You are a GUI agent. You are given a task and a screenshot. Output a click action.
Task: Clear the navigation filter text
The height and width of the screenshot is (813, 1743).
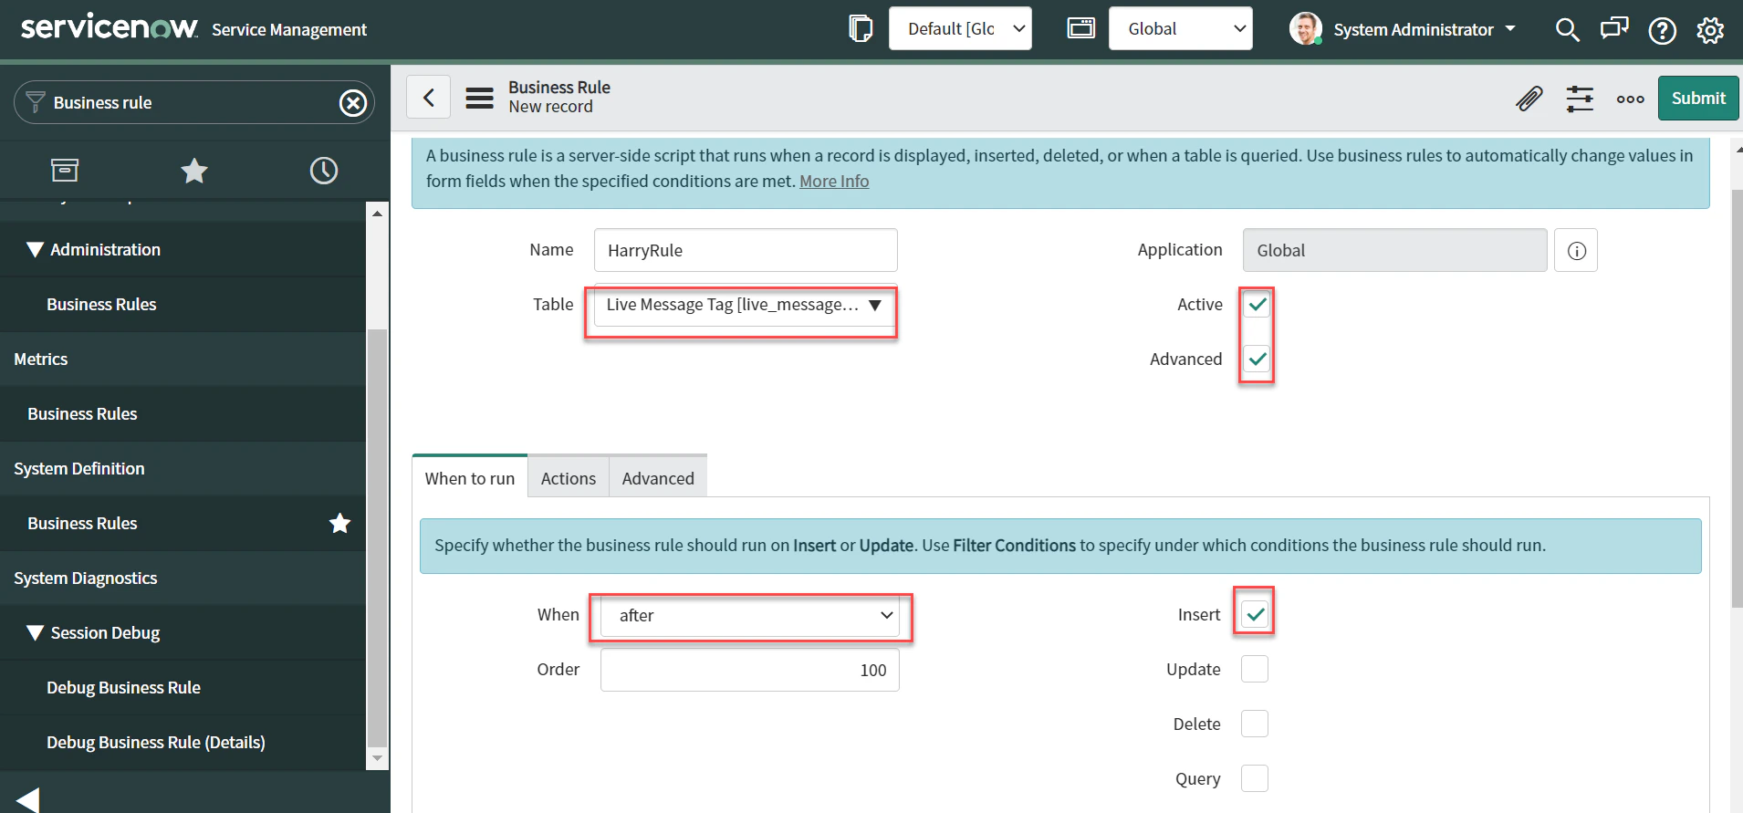(x=353, y=103)
